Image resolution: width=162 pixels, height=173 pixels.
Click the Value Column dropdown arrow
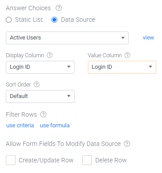150,67
